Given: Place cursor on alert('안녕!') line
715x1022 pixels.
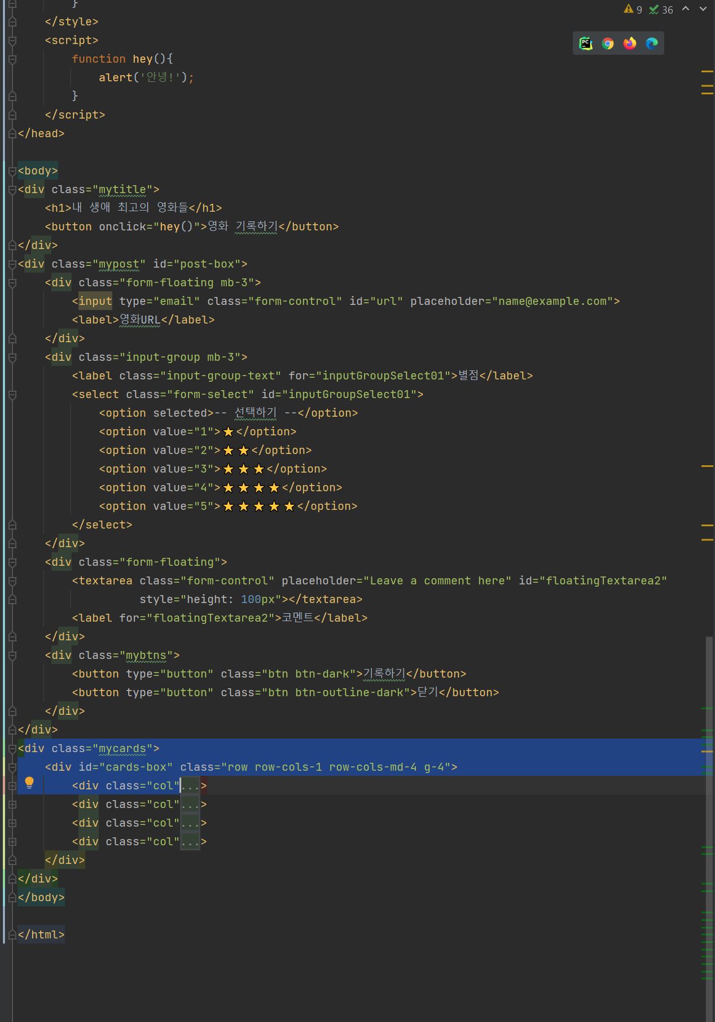Looking at the screenshot, I should (x=146, y=77).
